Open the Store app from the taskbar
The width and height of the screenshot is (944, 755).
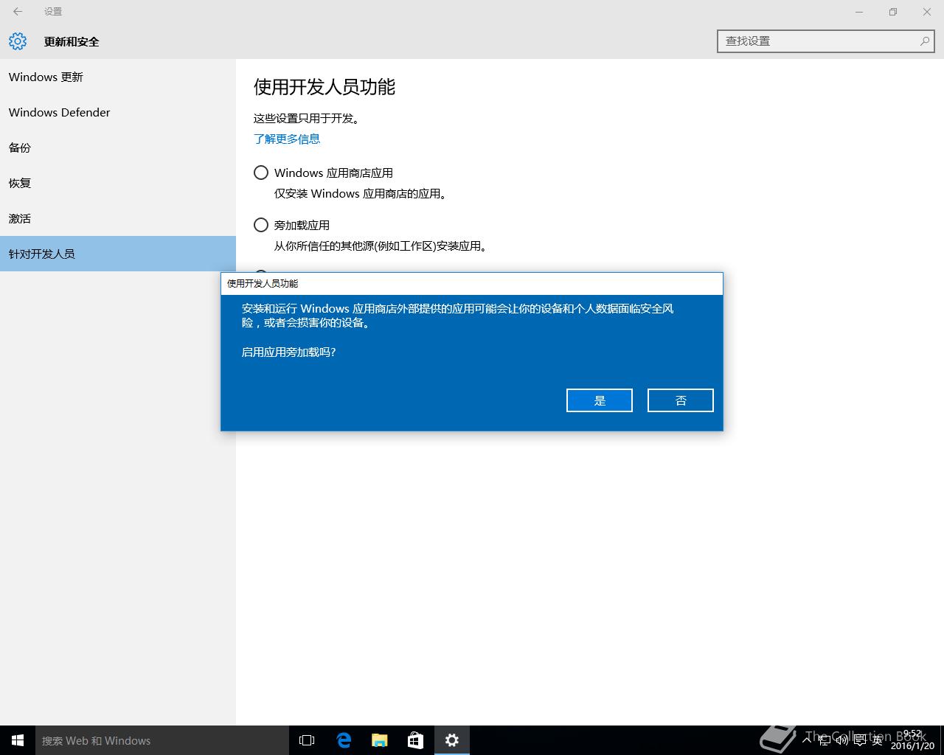click(416, 740)
